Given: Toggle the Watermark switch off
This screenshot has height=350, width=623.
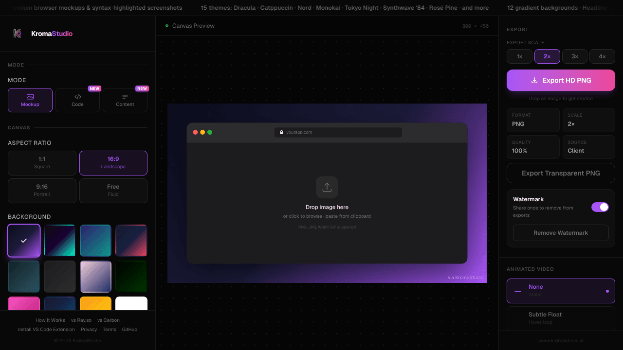Looking at the screenshot, I should click(600, 207).
